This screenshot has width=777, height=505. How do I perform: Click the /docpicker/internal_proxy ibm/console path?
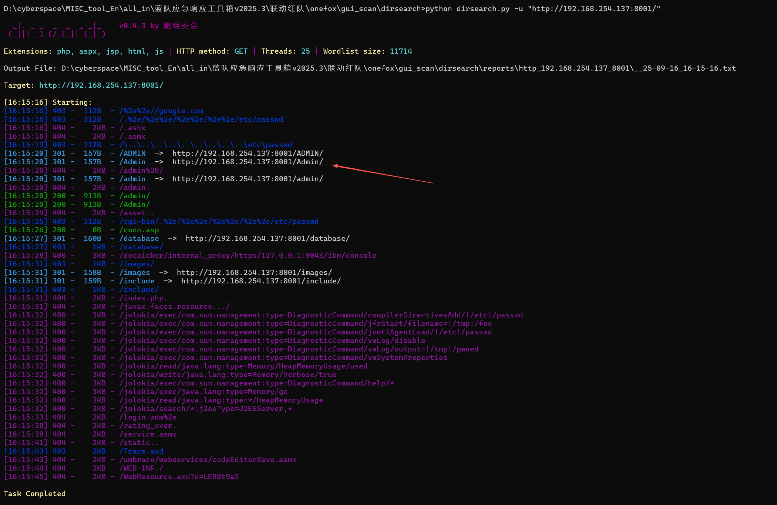click(248, 255)
